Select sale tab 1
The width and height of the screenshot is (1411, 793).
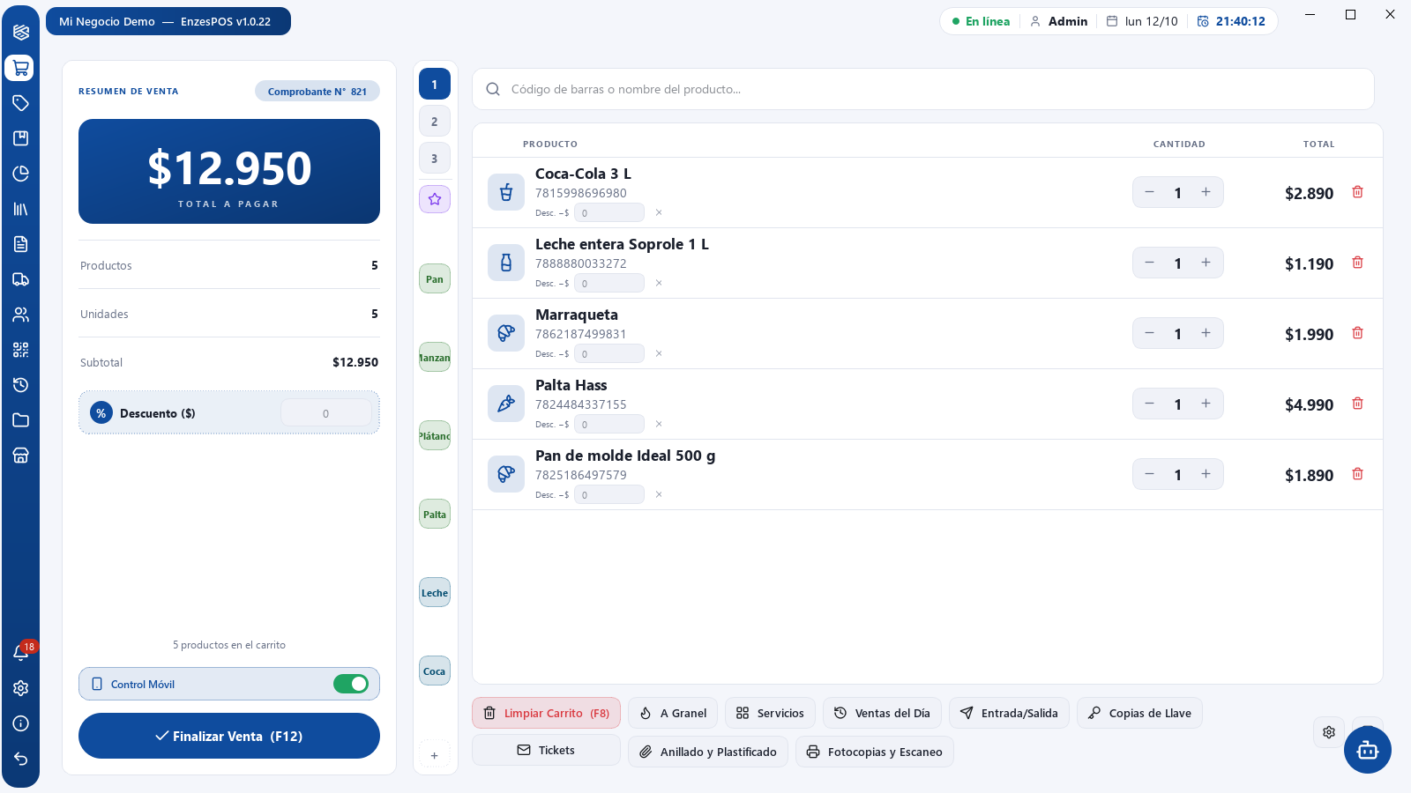pyautogui.click(x=435, y=85)
